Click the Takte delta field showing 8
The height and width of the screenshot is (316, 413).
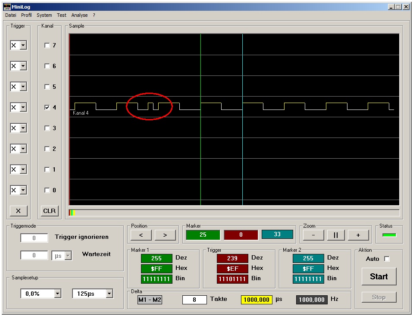[x=194, y=300]
